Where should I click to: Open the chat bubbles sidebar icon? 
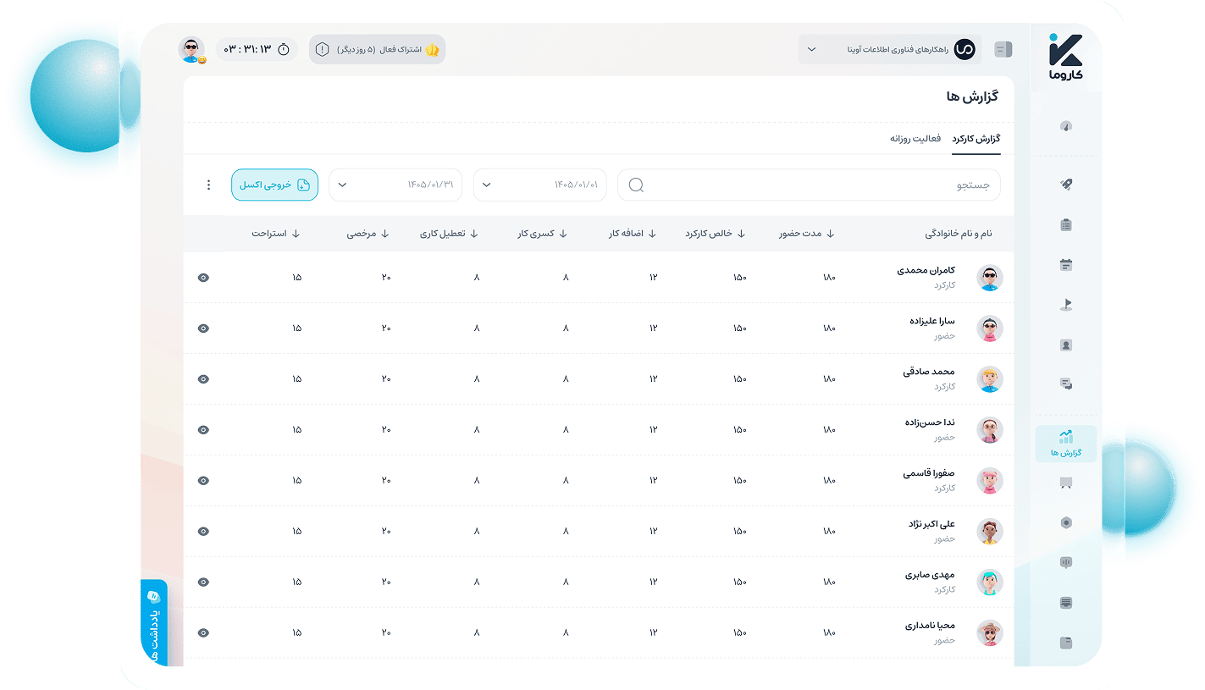click(x=1066, y=384)
